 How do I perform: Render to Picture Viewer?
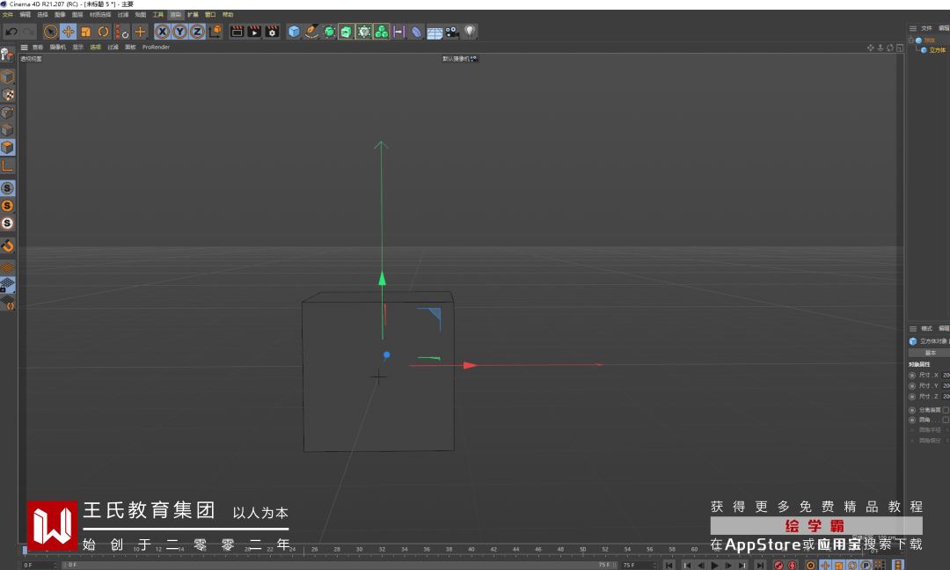(x=254, y=32)
